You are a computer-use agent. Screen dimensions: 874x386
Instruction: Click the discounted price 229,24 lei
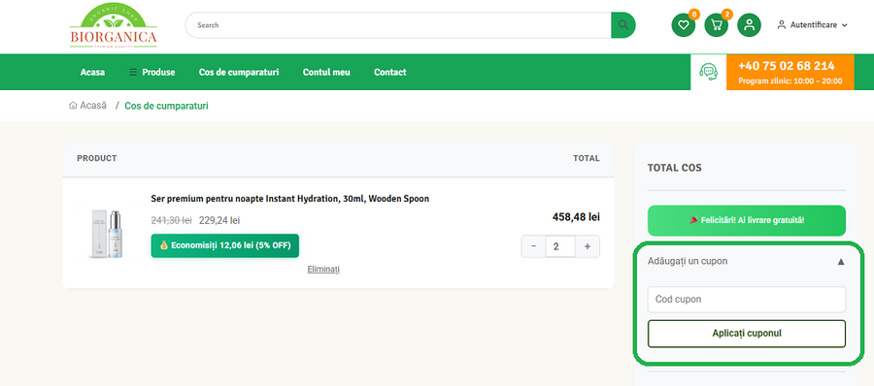point(219,220)
